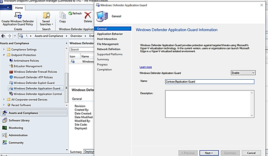Go to Network Definition wizard page
Image resolution: width=268 pixels, height=156 pixels.
(x=109, y=49)
